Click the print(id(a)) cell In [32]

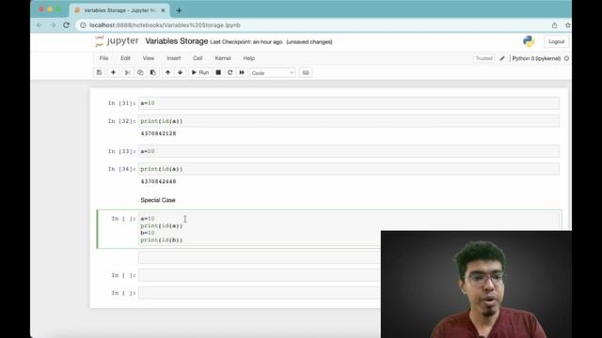349,121
